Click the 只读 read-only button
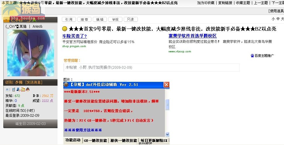The width and height of the screenshot is (284, 145). click(130, 19)
